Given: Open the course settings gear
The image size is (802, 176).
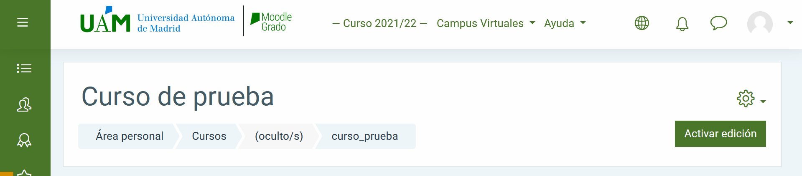Looking at the screenshot, I should coord(746,99).
